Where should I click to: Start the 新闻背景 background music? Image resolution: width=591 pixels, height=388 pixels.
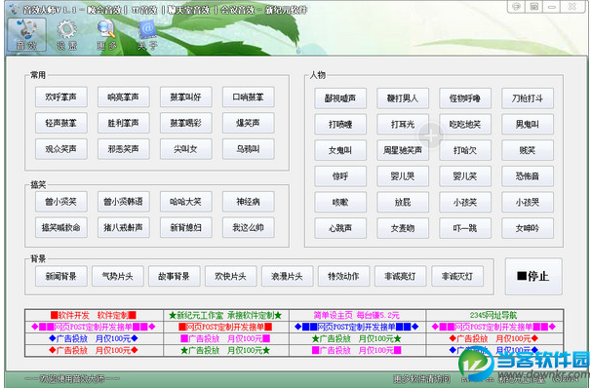pyautogui.click(x=61, y=276)
